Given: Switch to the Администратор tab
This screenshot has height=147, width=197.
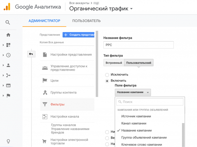Looking at the screenshot, I should pyautogui.click(x=45, y=21).
